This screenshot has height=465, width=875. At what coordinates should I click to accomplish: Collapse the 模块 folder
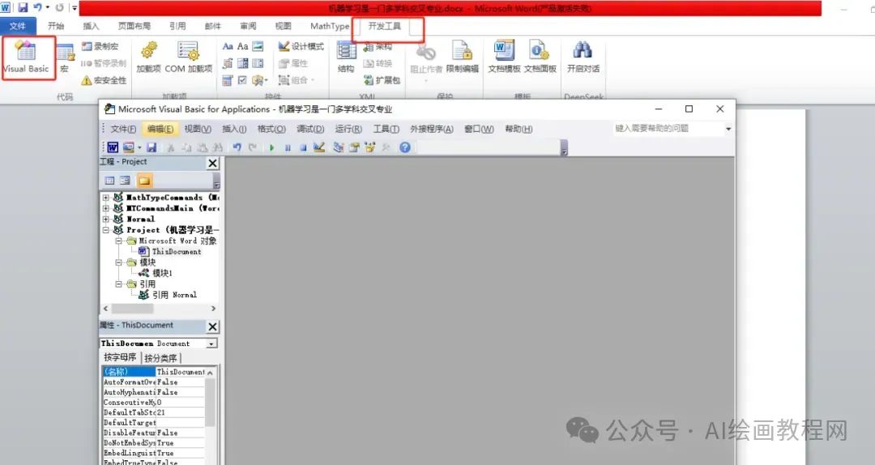118,262
